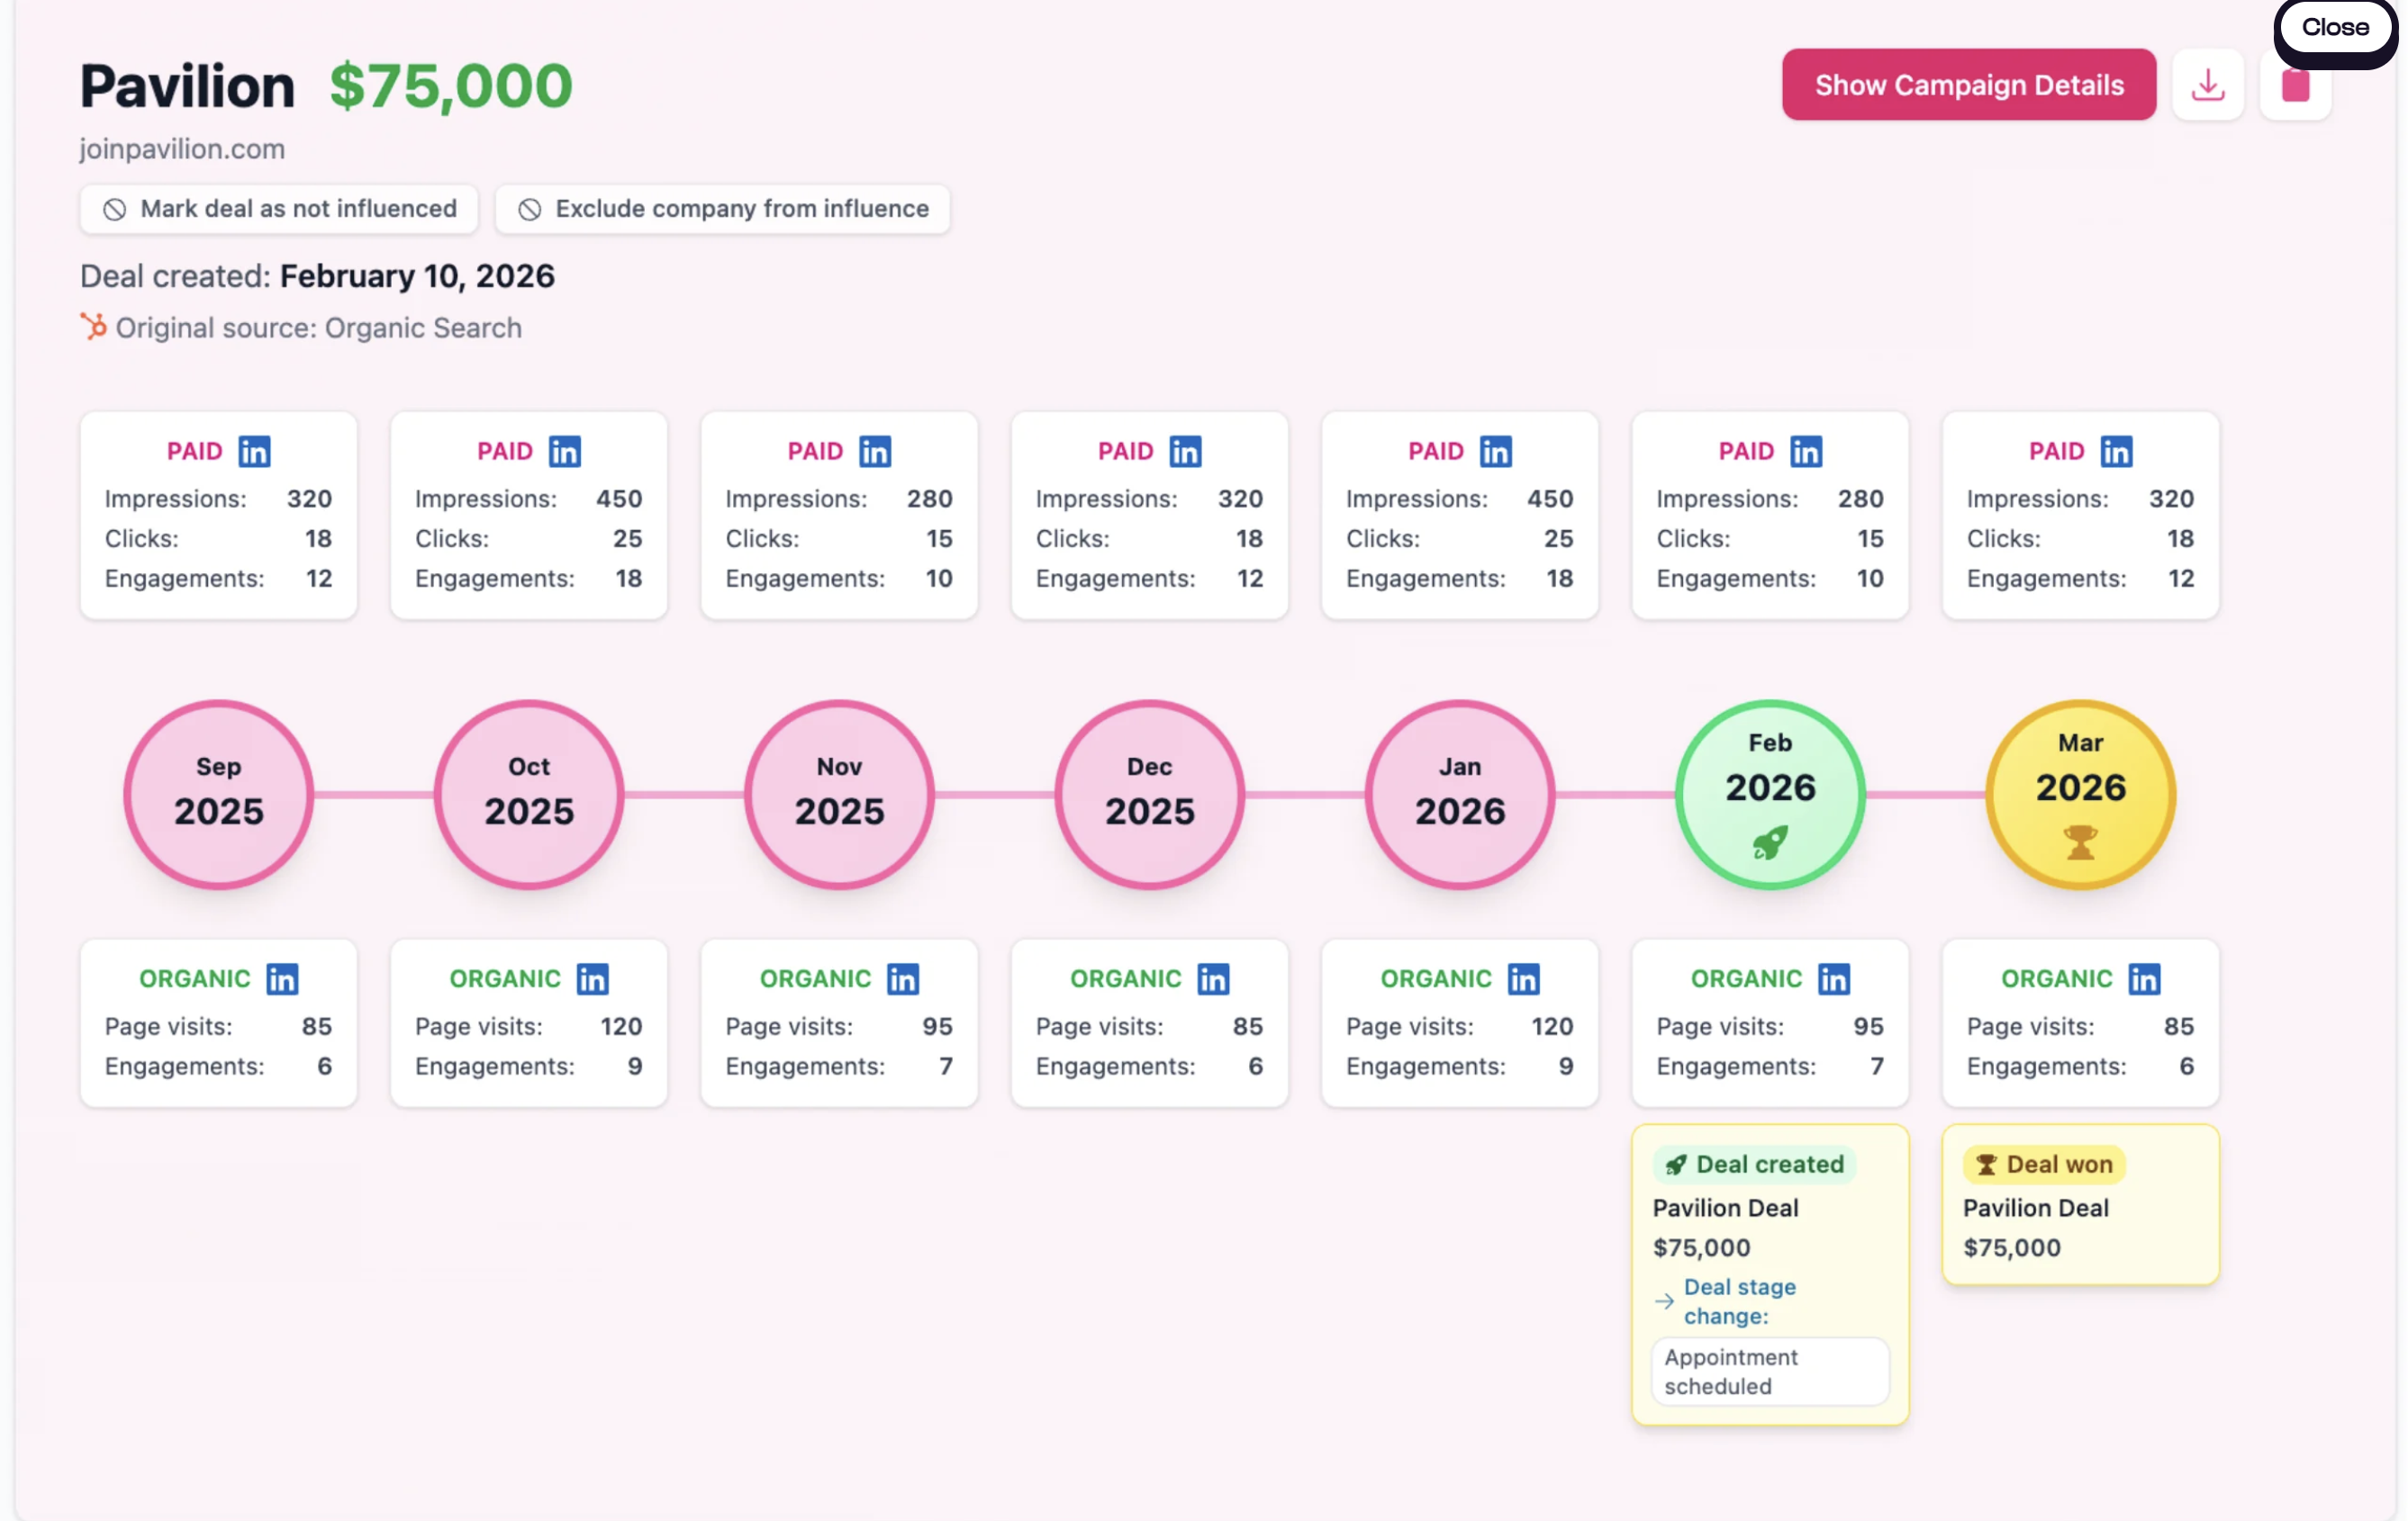Click the HubSpot logo beside Original source
This screenshot has height=1521, width=2408.
tap(93, 327)
